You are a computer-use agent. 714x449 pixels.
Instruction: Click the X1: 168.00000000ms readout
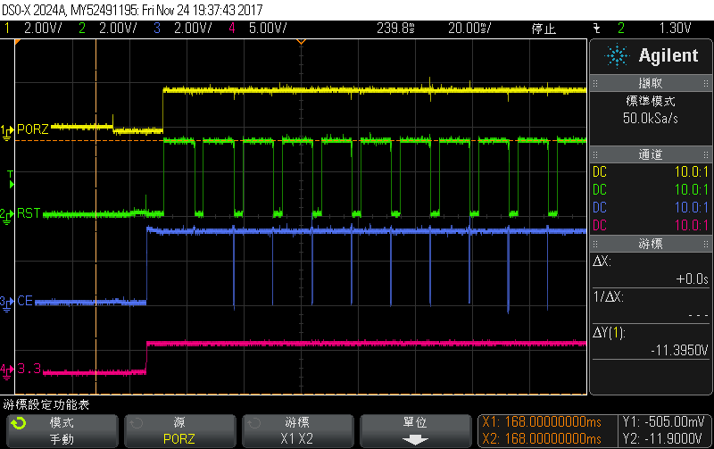pos(542,422)
